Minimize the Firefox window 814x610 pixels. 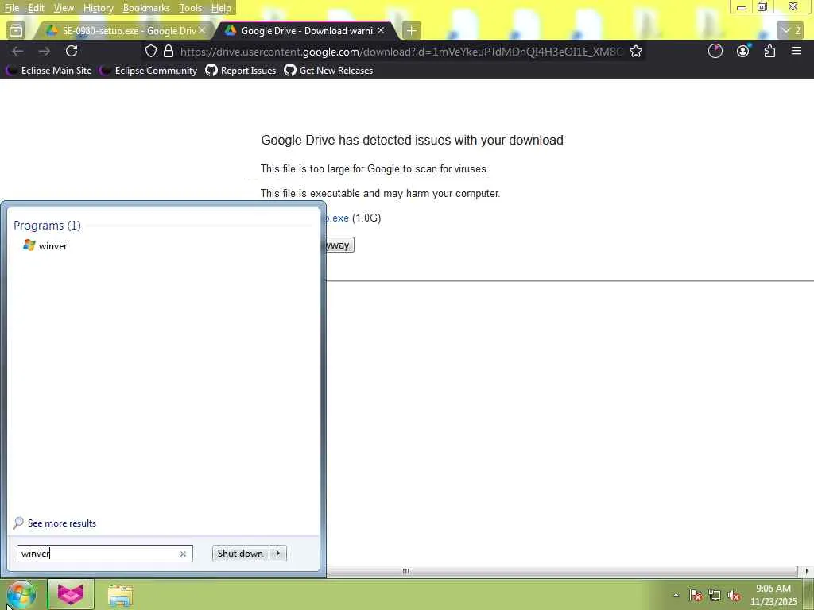pos(742,7)
